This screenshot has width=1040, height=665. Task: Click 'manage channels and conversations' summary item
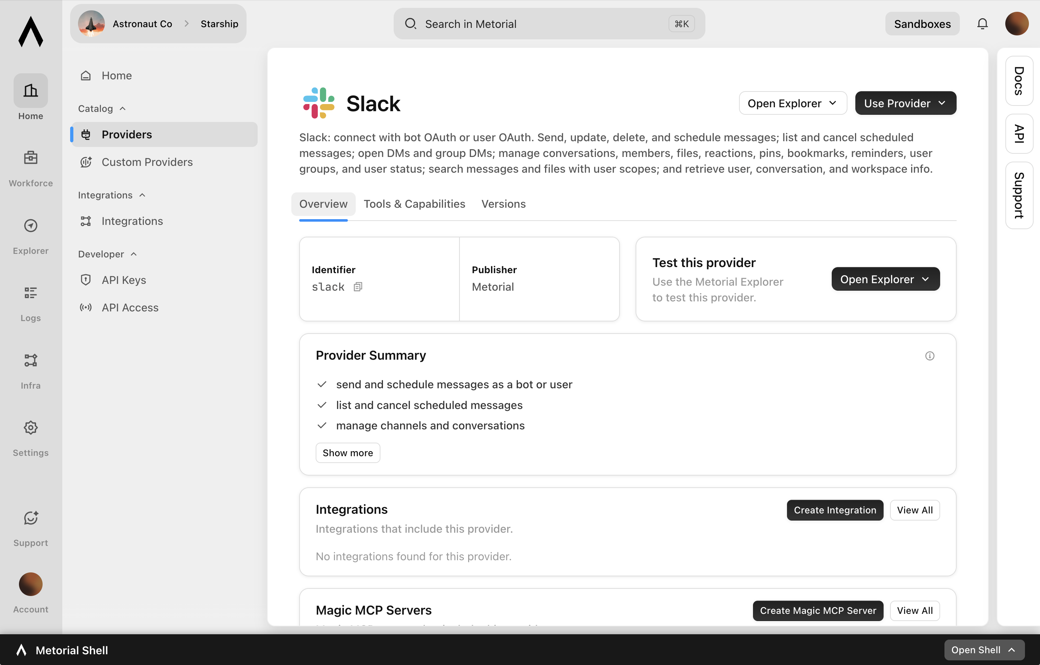[x=430, y=425]
